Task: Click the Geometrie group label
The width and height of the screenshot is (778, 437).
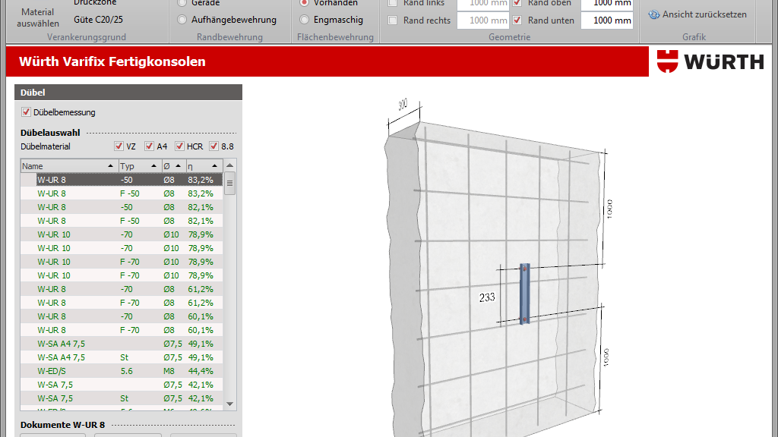Action: (510, 37)
